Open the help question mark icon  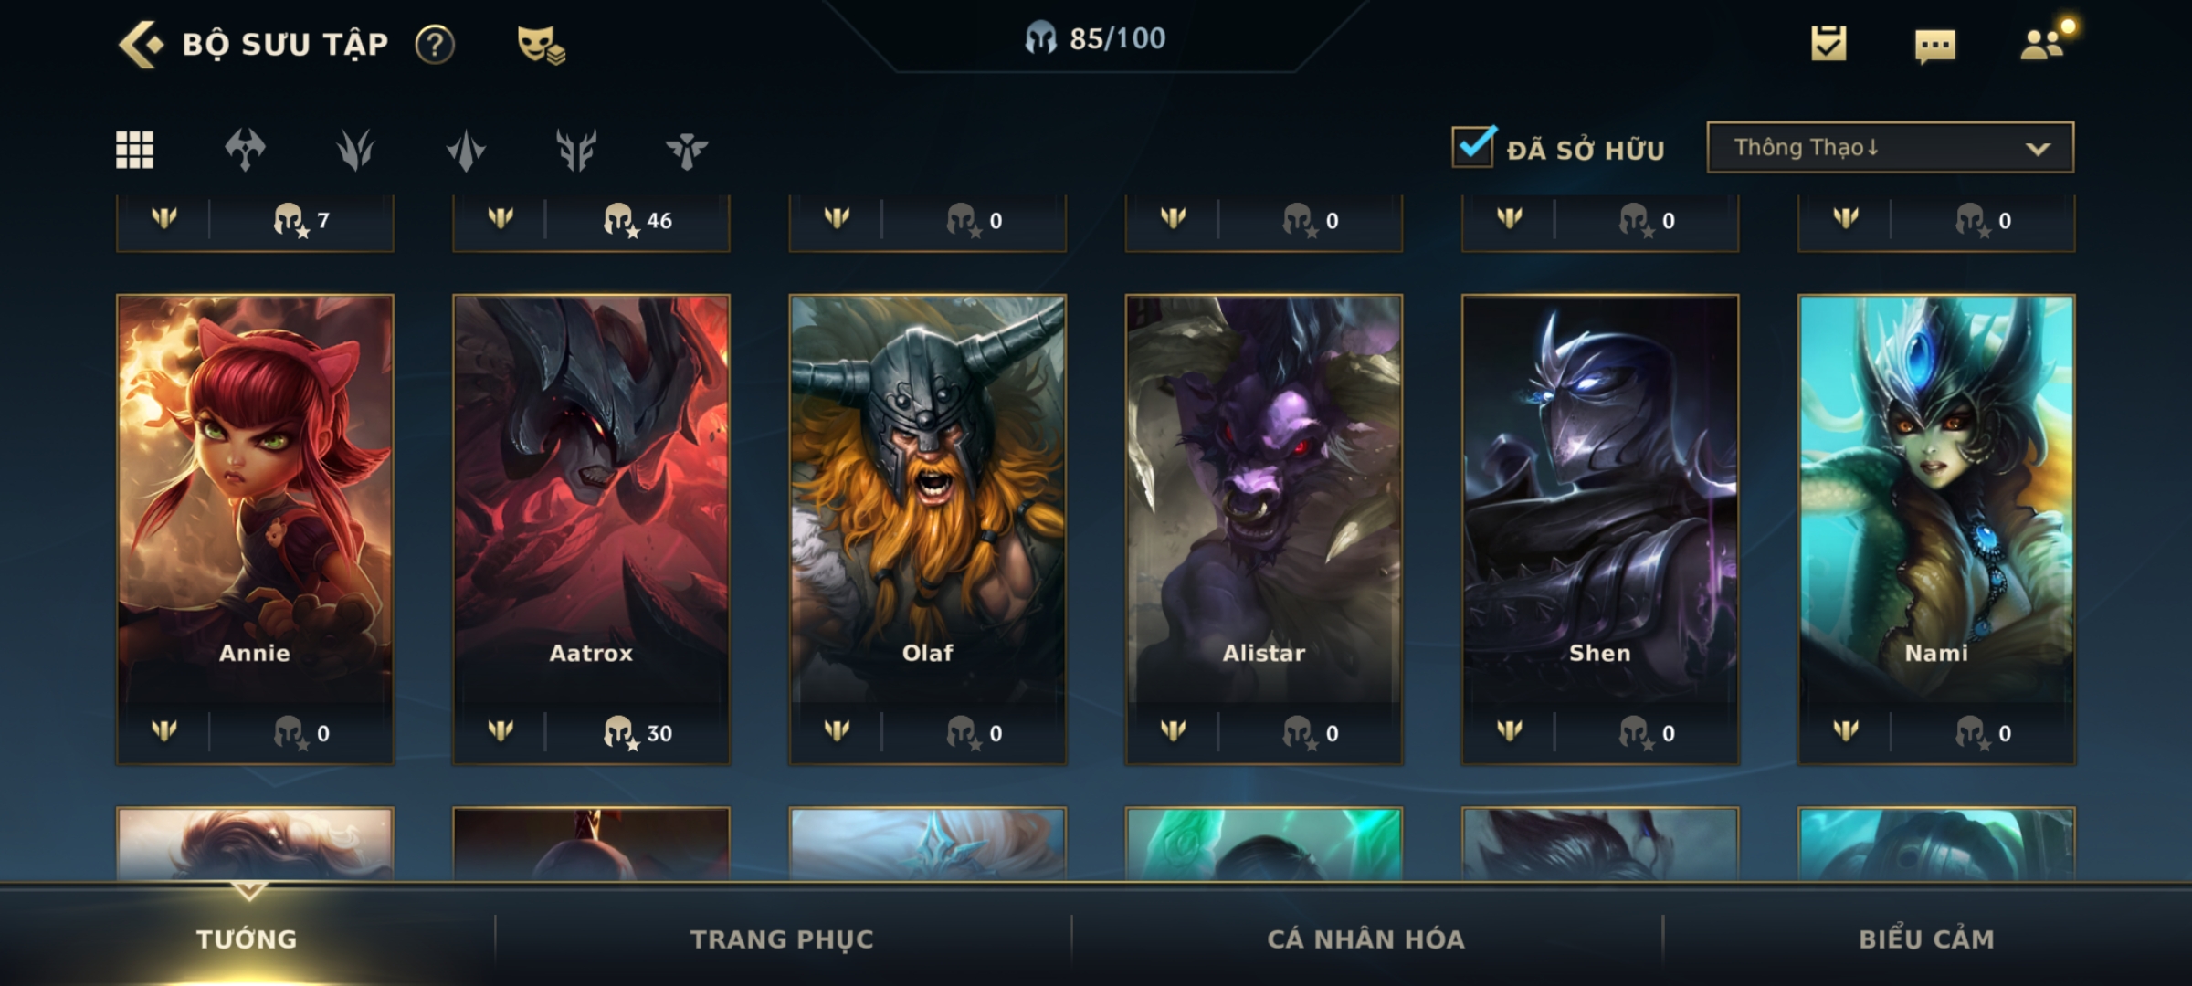click(x=435, y=44)
